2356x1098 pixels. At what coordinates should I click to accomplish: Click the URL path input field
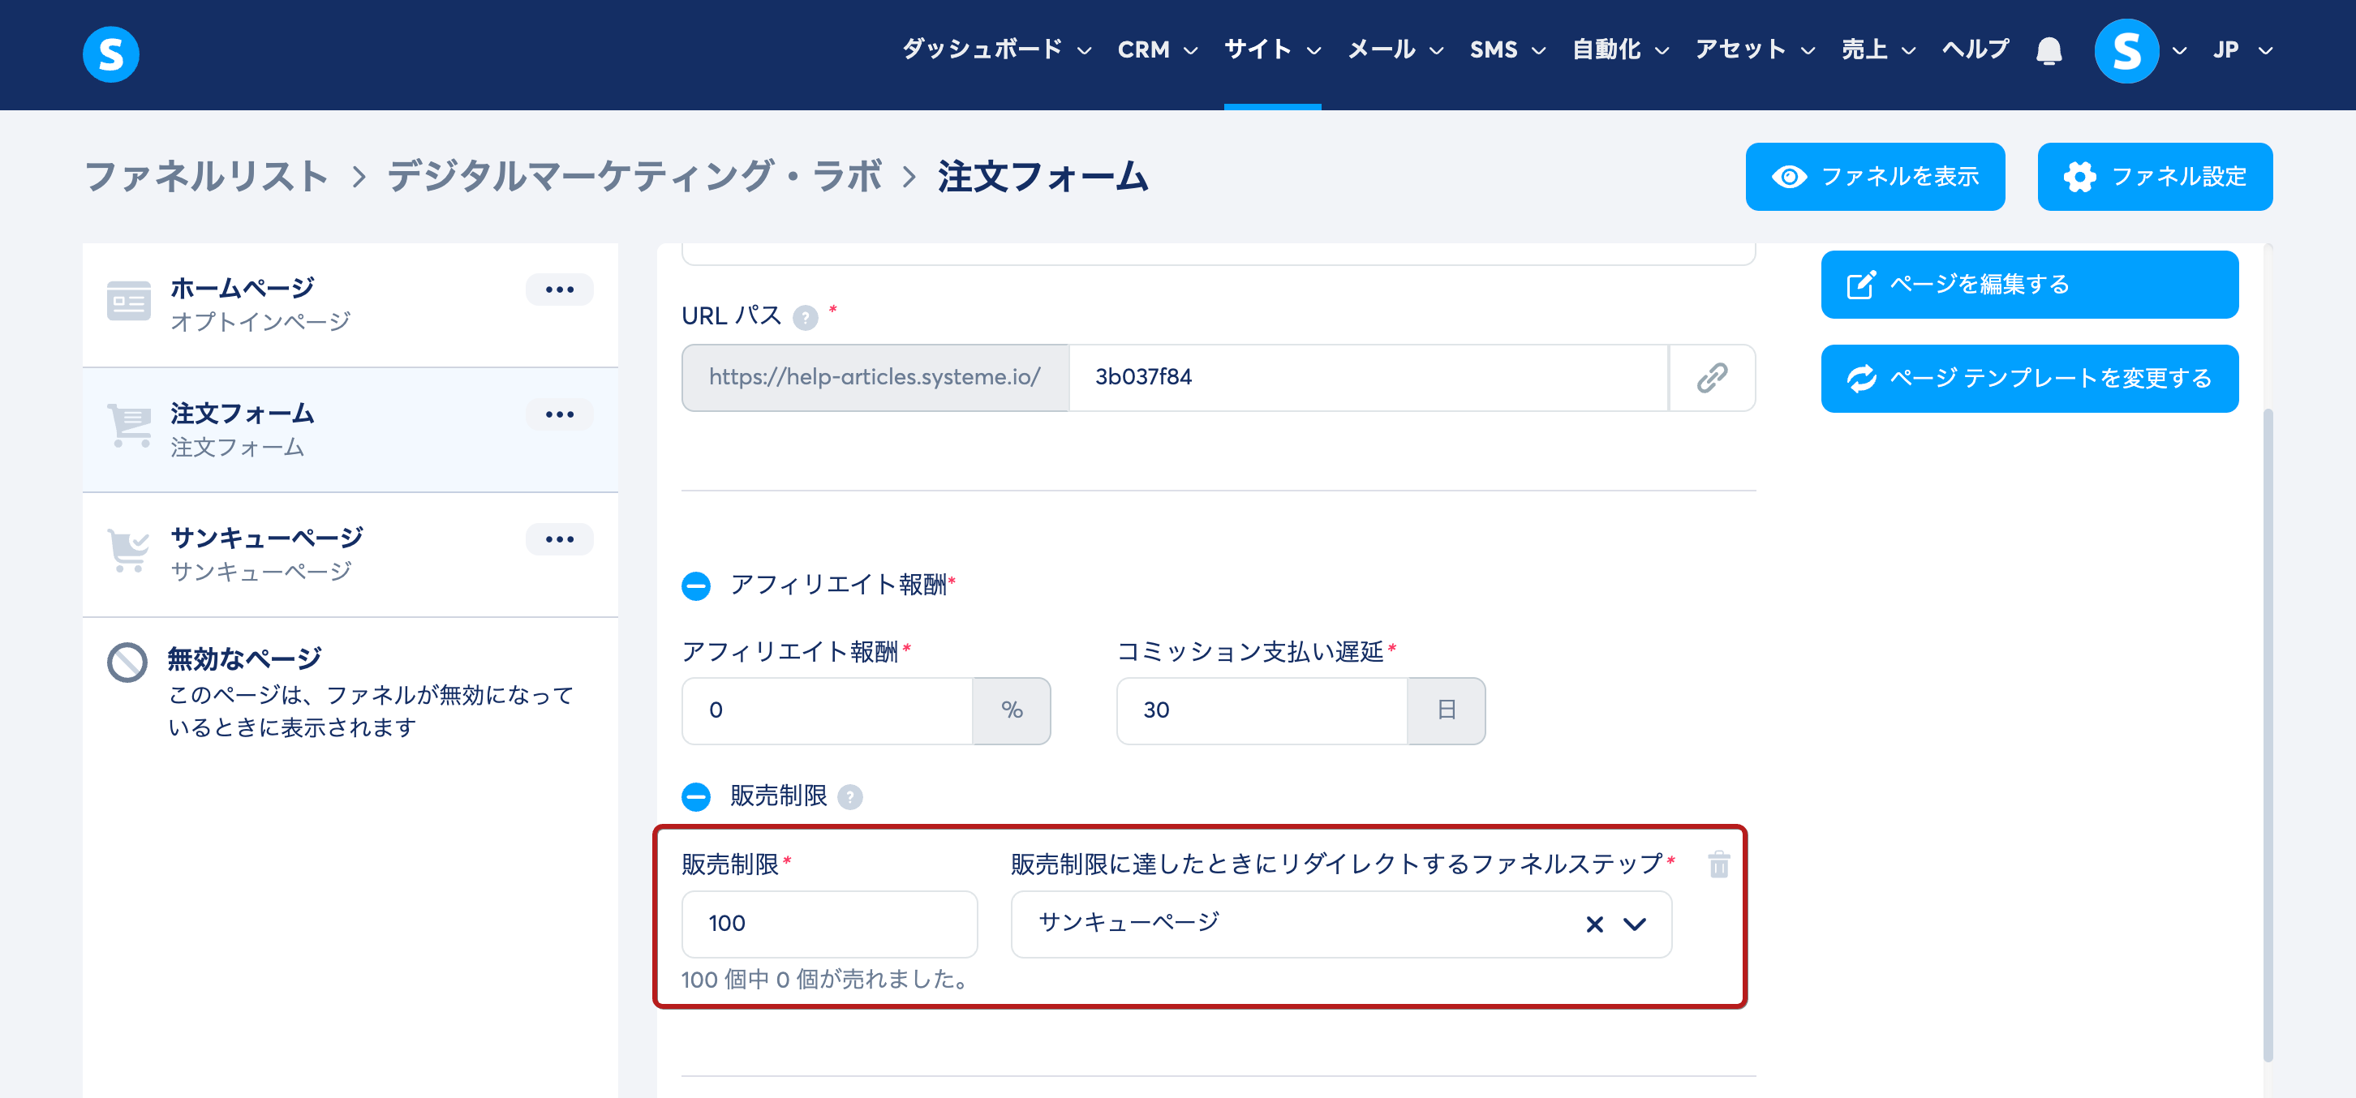pyautogui.click(x=1368, y=378)
